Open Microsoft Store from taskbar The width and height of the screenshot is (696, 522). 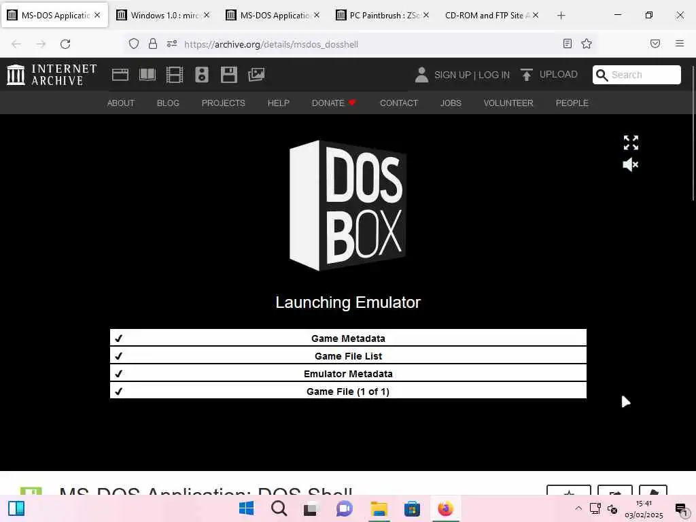(412, 508)
